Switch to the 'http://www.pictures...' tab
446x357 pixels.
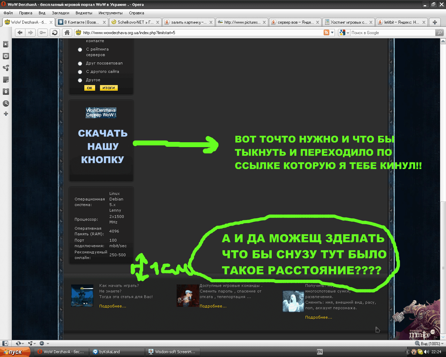(241, 22)
